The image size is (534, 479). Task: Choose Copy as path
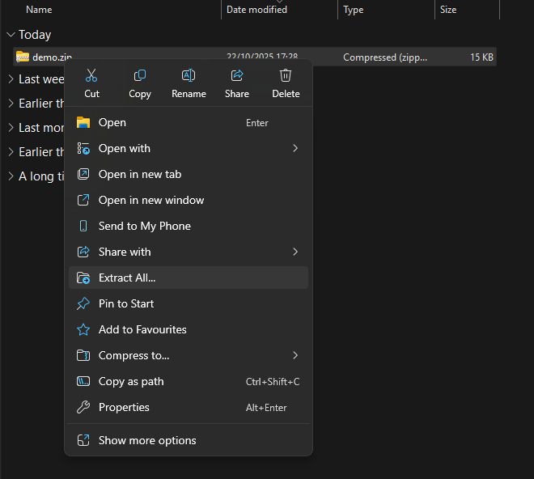(131, 381)
